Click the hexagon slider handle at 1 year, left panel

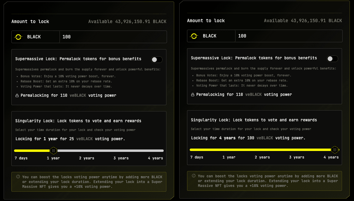point(54,151)
